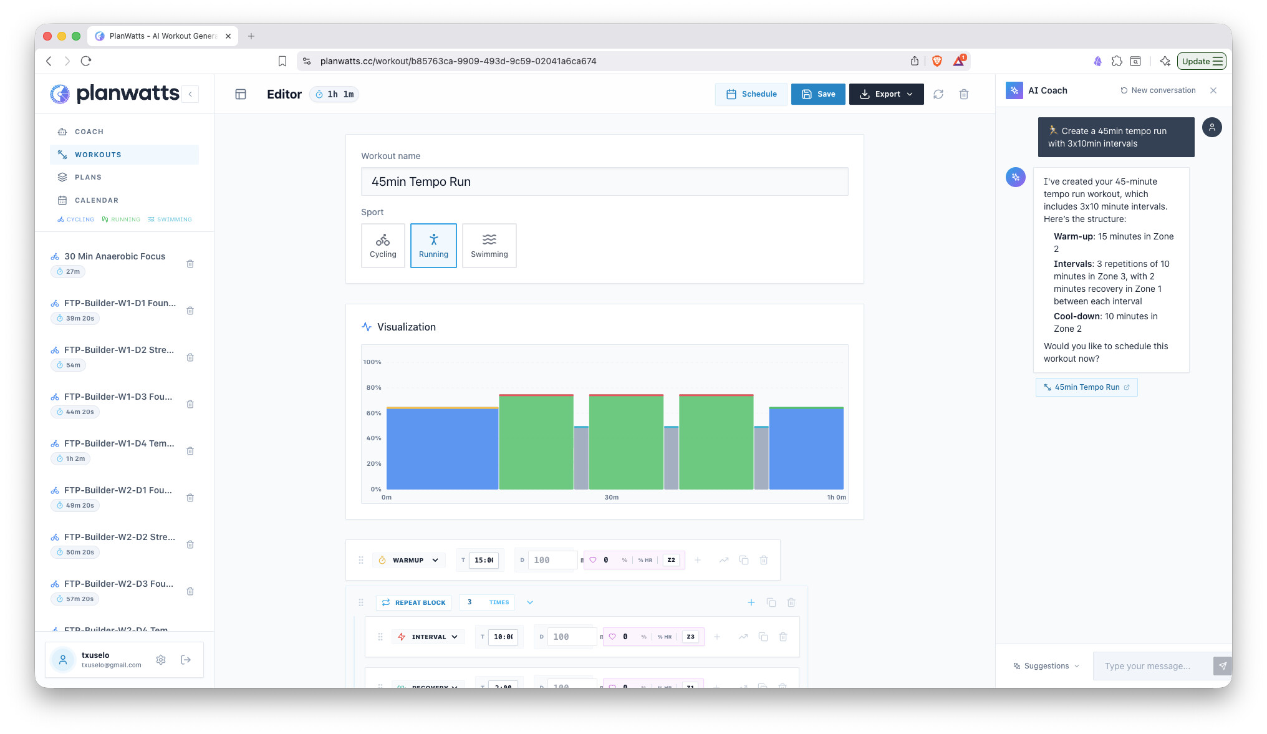Delete the 30 Min Anaerobic Focus workout

click(x=190, y=264)
